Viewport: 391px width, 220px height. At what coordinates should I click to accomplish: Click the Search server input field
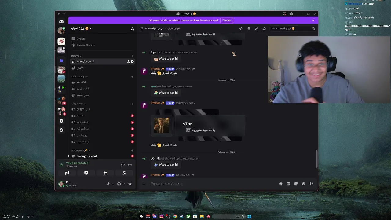[x=293, y=28]
